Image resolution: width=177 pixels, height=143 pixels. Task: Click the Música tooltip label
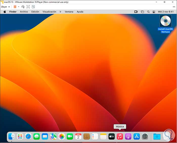coord(120,126)
